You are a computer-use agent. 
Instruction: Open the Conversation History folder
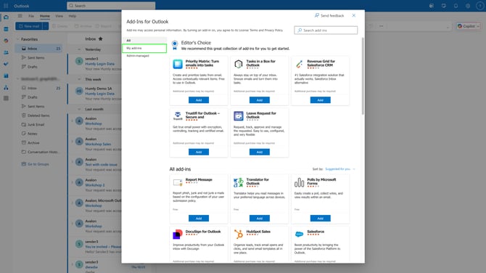[x=38, y=152]
